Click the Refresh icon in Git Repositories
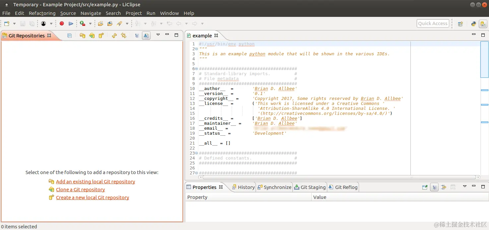This screenshot has width=489, height=230. pyautogui.click(x=114, y=35)
